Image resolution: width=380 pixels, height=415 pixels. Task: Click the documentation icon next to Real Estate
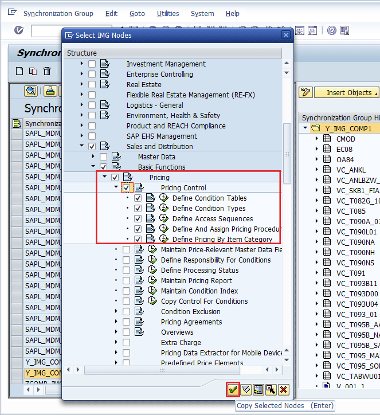[105, 85]
